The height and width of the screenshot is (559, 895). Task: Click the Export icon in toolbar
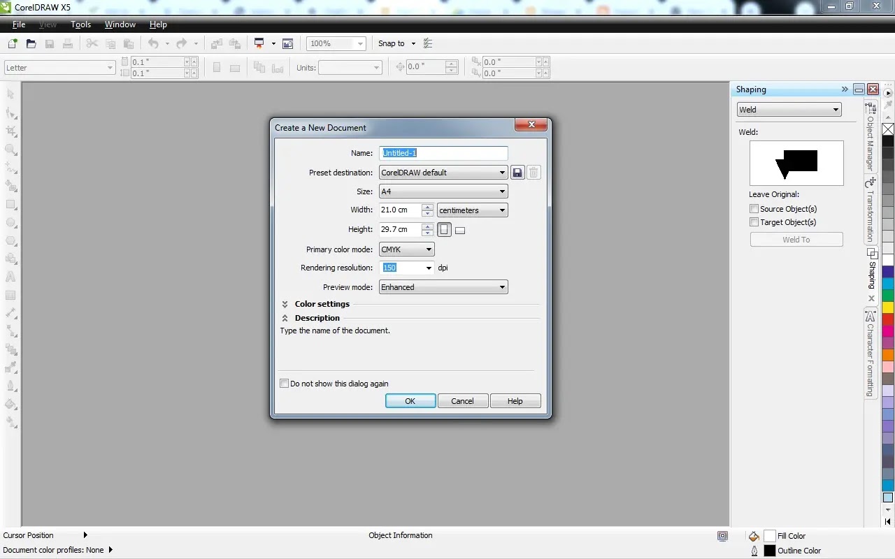(235, 43)
